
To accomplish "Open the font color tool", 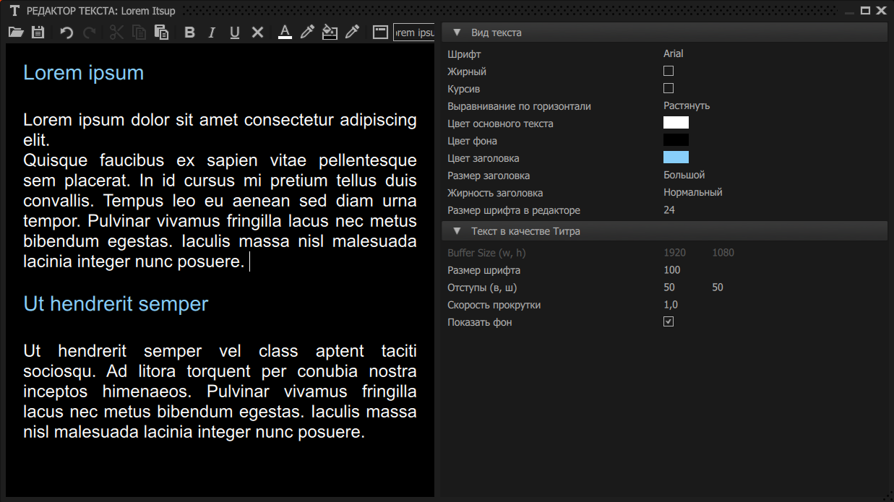I will coord(285,32).
